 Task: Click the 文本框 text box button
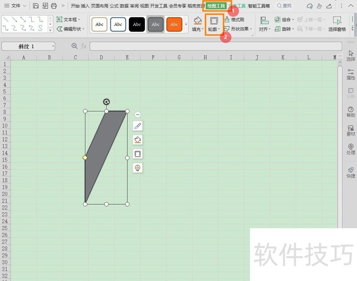(x=69, y=20)
